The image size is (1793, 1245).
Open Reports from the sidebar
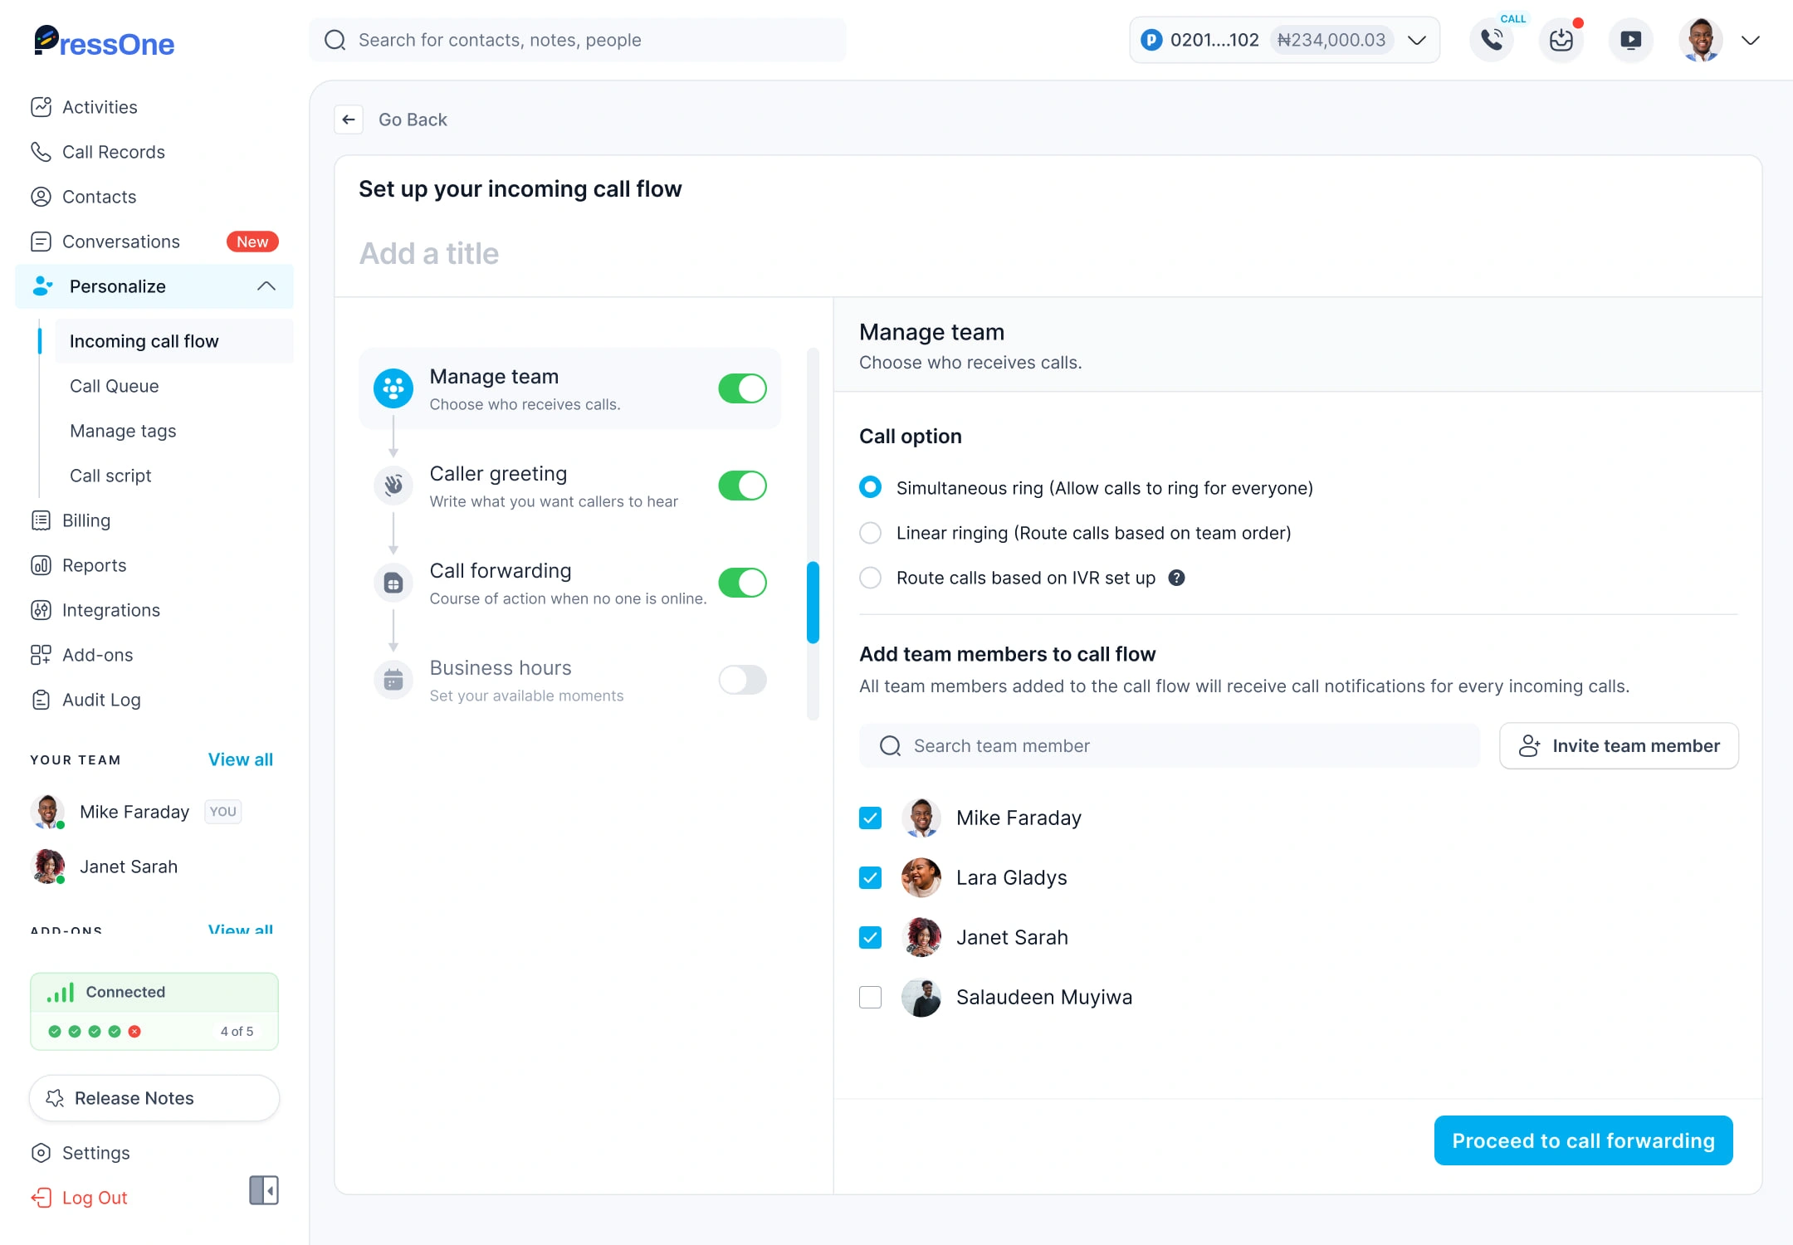pos(92,565)
